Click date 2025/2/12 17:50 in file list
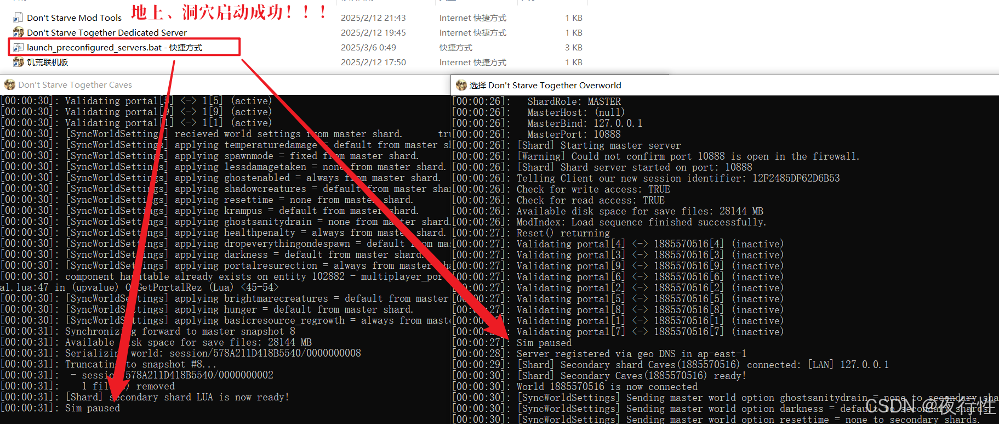This screenshot has height=424, width=999. click(373, 62)
